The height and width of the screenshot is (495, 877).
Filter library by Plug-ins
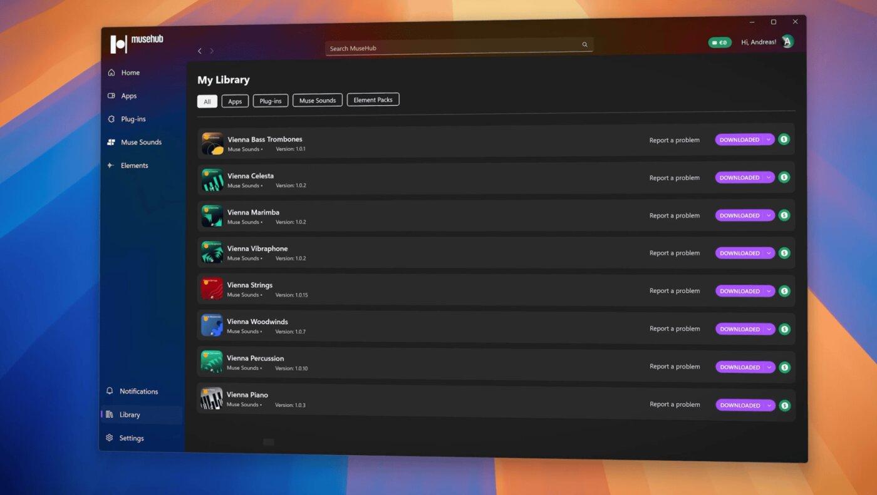point(271,101)
